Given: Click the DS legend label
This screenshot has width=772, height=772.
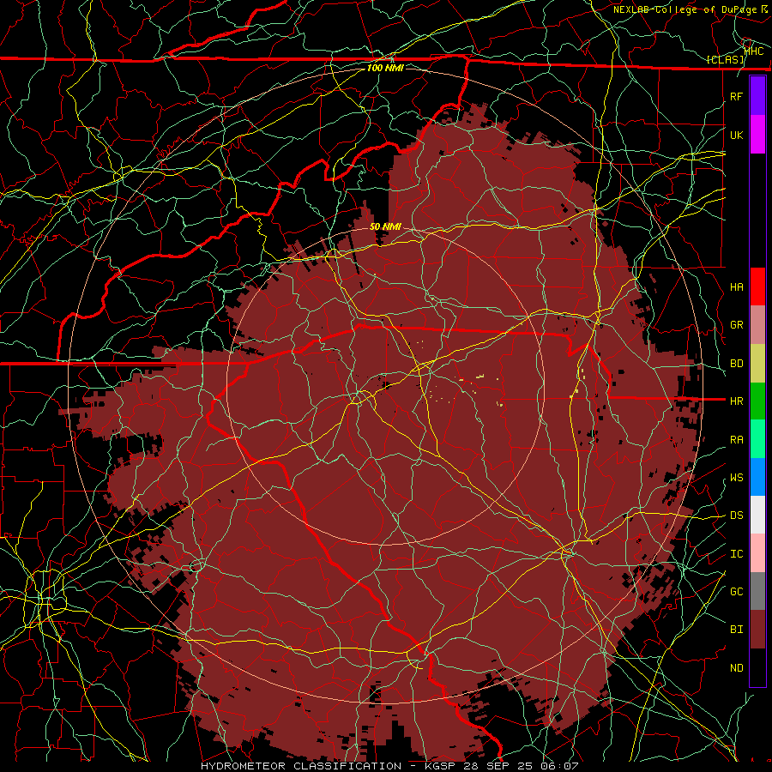Looking at the screenshot, I should coord(736,516).
